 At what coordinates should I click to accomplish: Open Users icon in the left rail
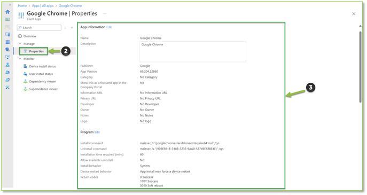pyautogui.click(x=7, y=65)
